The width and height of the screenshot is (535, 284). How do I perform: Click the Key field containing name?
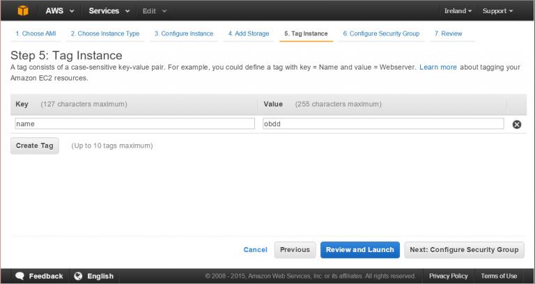pos(134,124)
